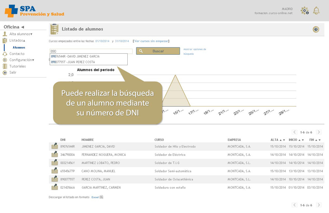Sort FIN column ascending

click(316, 140)
